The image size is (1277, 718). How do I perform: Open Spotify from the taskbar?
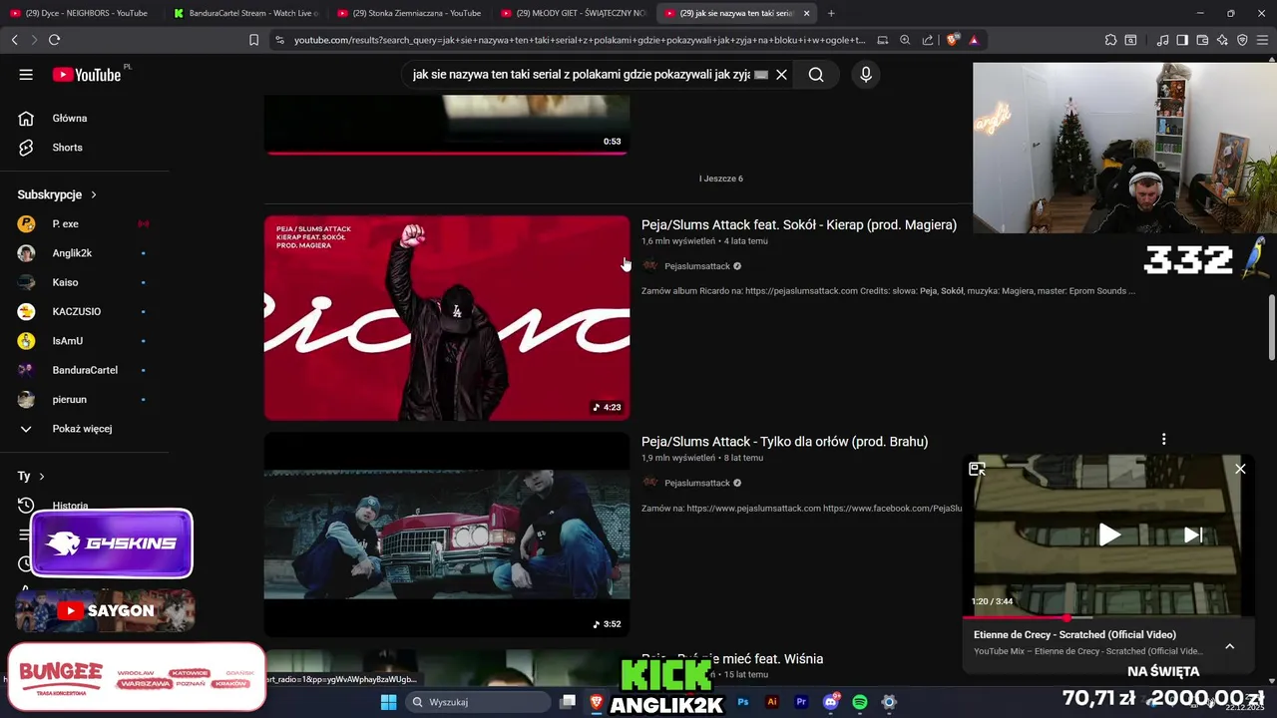(x=860, y=702)
